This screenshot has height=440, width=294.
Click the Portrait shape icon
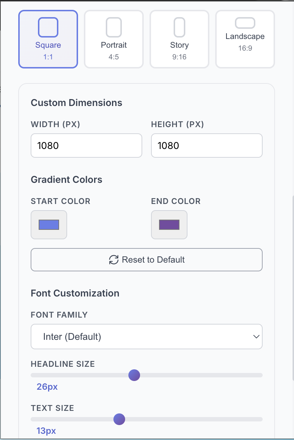(x=114, y=27)
